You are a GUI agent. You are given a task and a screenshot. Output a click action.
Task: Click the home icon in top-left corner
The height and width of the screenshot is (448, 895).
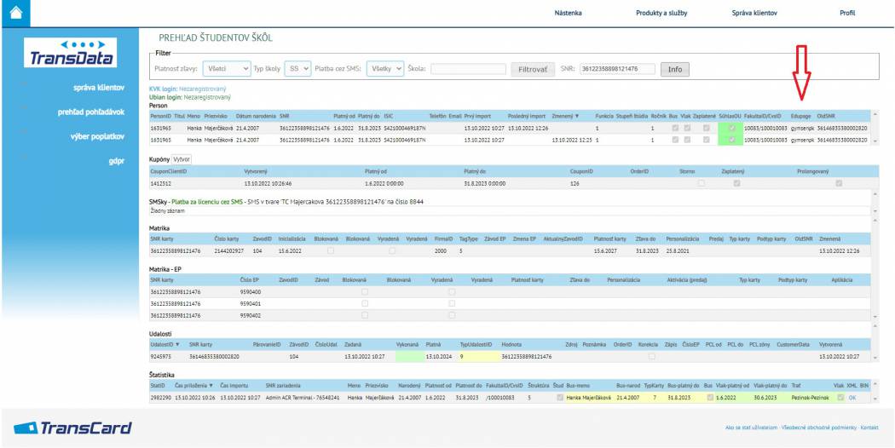15,11
